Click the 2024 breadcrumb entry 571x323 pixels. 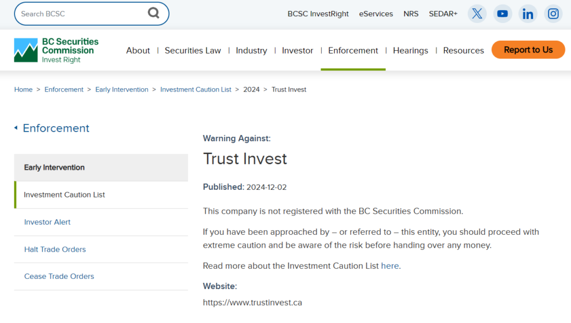tap(251, 90)
